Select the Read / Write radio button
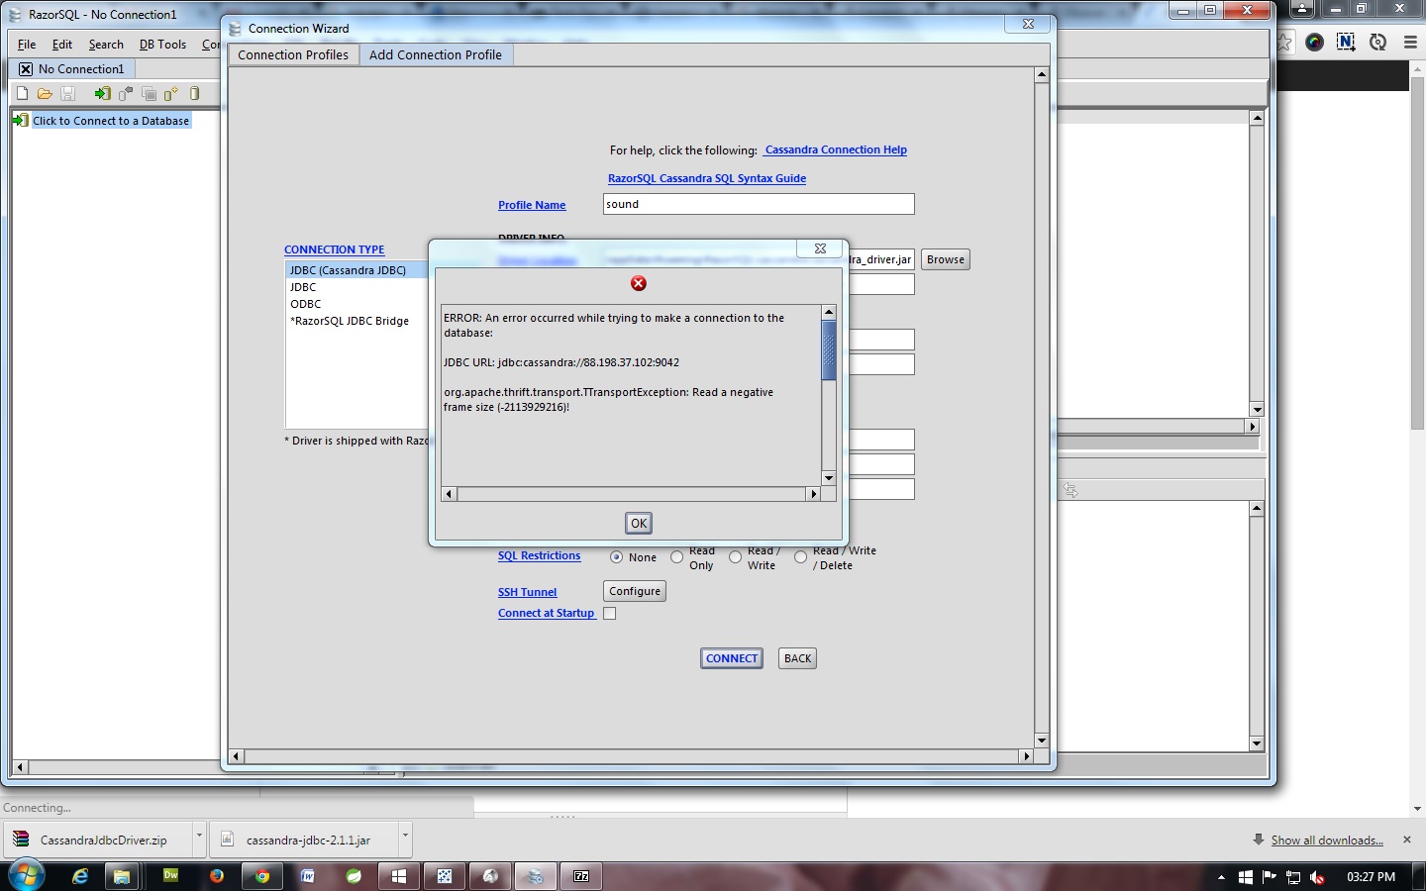The height and width of the screenshot is (891, 1426). point(736,557)
